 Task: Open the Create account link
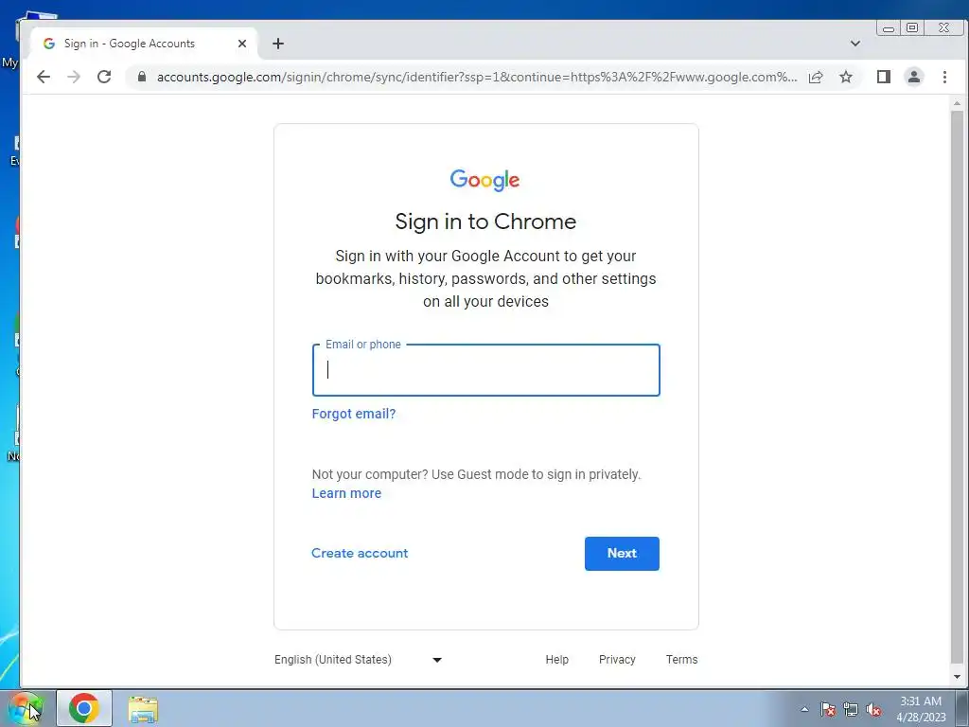point(360,553)
